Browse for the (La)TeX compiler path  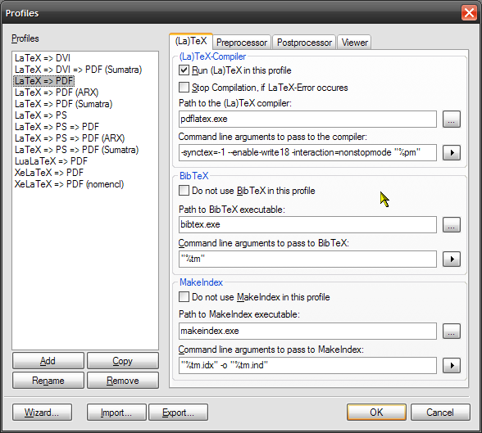[451, 119]
